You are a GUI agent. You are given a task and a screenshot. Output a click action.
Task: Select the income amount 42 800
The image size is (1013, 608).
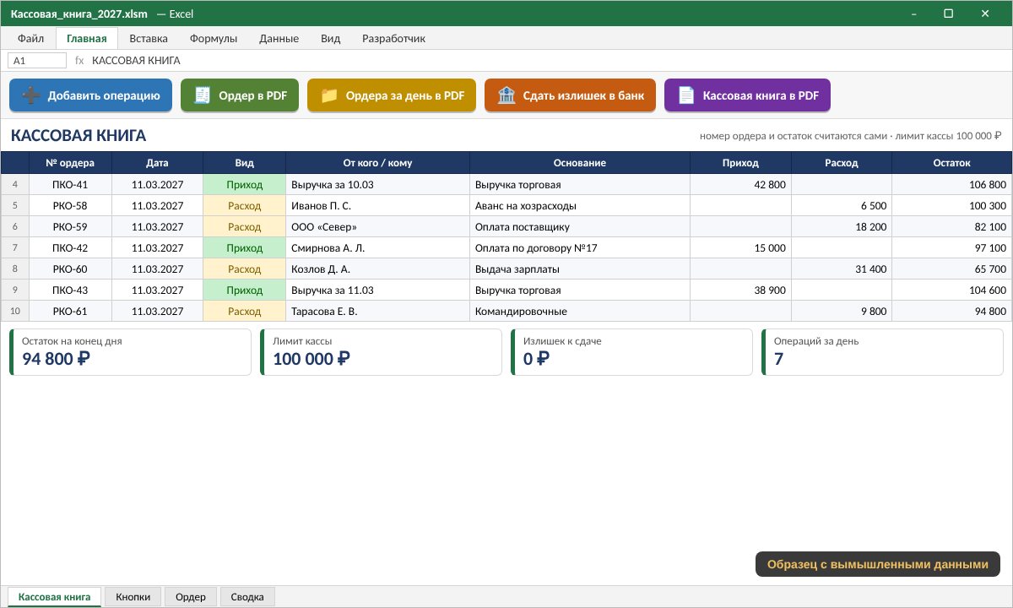click(x=741, y=185)
